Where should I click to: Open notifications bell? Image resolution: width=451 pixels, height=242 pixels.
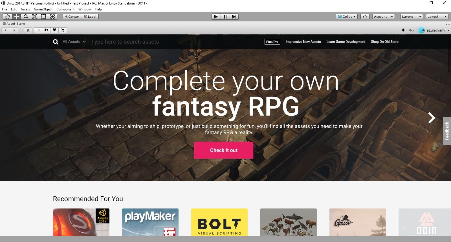tap(403, 30)
